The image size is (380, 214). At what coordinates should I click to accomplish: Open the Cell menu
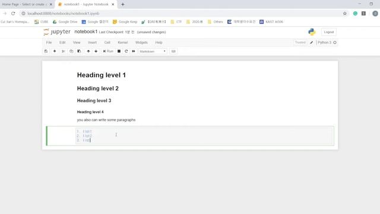tap(107, 42)
